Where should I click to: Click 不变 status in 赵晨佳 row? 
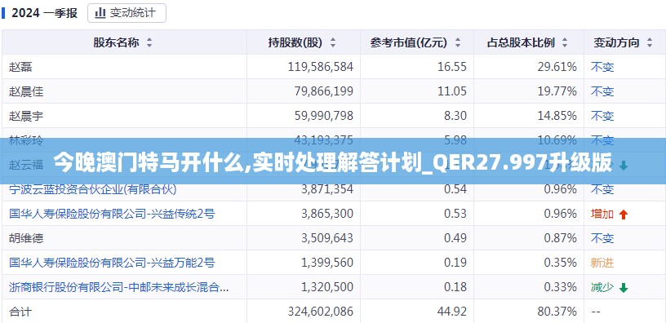coord(602,91)
